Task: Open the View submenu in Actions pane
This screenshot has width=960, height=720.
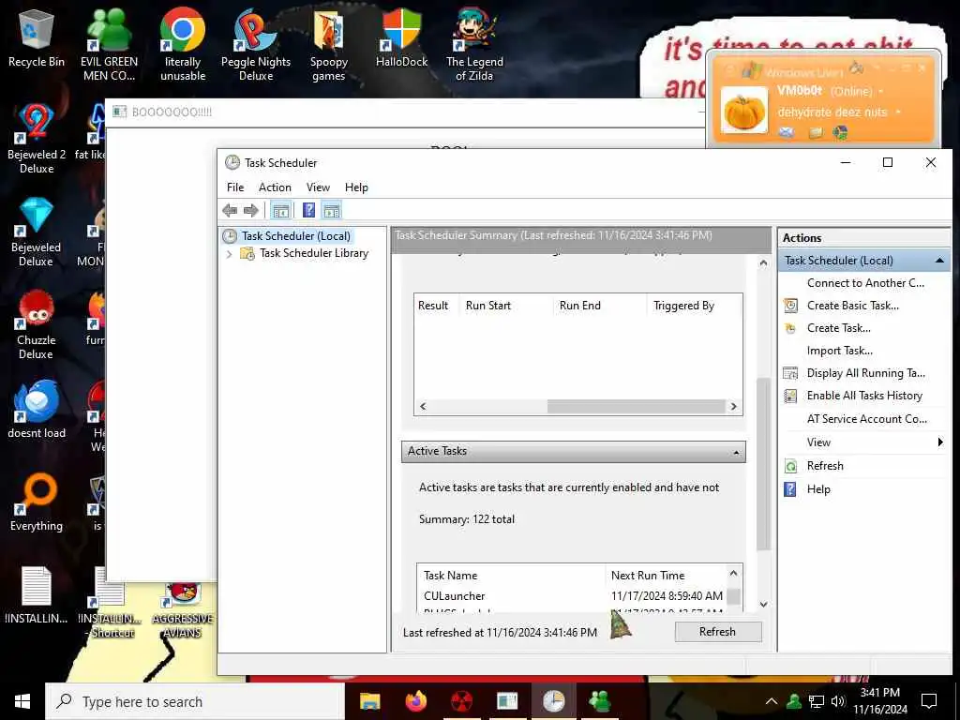Action: pyautogui.click(x=865, y=442)
